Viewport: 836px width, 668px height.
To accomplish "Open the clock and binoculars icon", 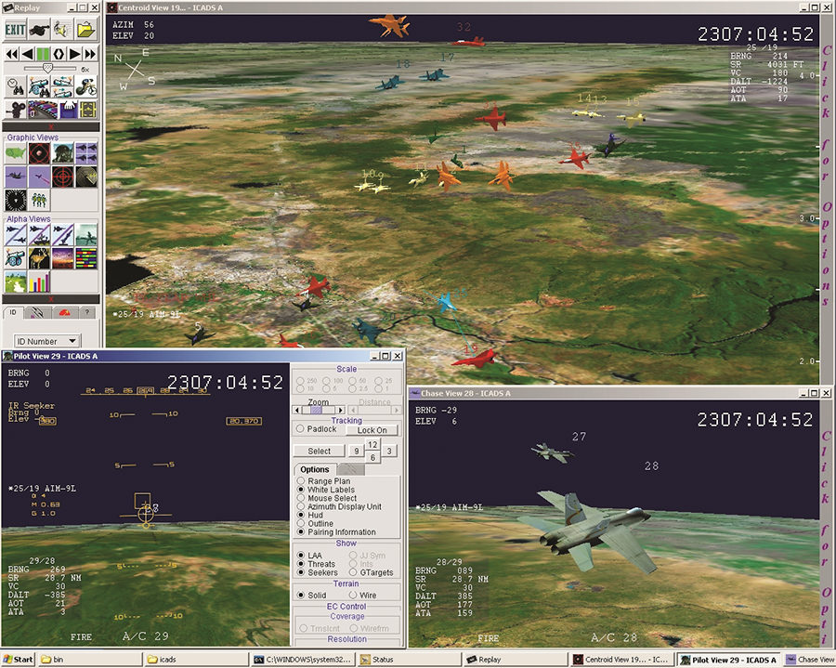I will click(x=16, y=86).
